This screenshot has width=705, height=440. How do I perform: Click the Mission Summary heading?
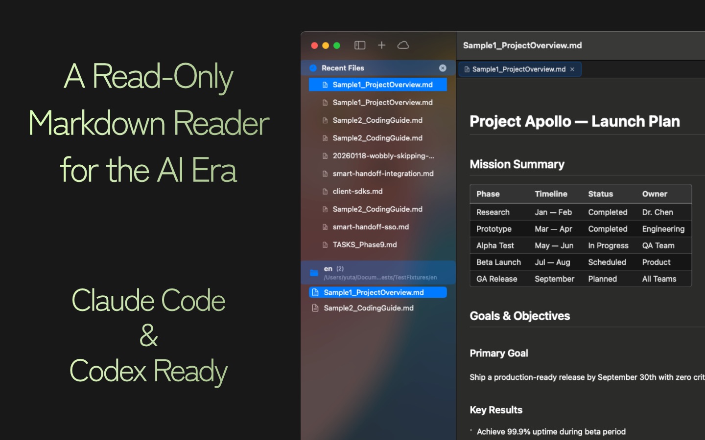coord(517,164)
